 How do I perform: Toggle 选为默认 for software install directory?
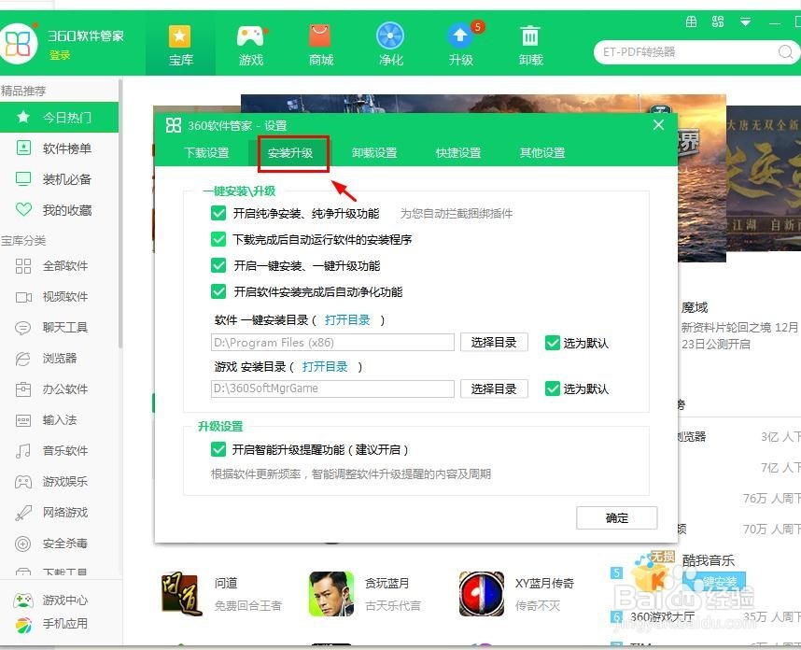tap(553, 343)
